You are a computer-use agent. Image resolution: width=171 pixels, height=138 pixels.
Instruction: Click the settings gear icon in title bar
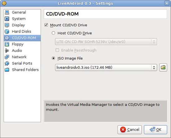coord(4,3)
